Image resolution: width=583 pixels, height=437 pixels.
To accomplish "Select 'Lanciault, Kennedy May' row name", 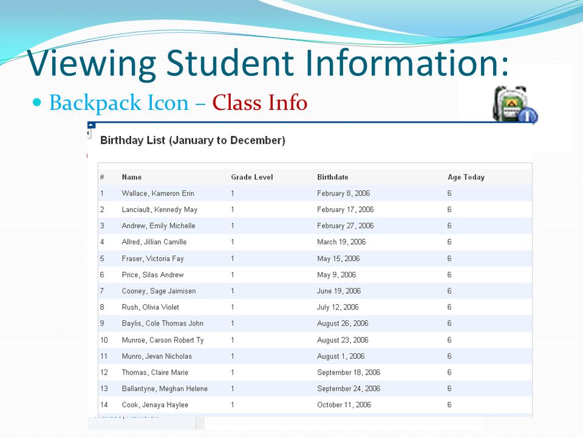I will click(159, 209).
